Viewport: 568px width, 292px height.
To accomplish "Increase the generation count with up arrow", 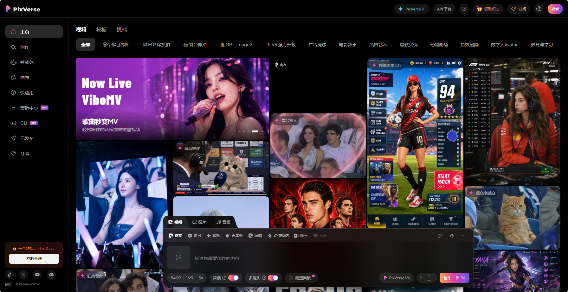I will pyautogui.click(x=429, y=275).
